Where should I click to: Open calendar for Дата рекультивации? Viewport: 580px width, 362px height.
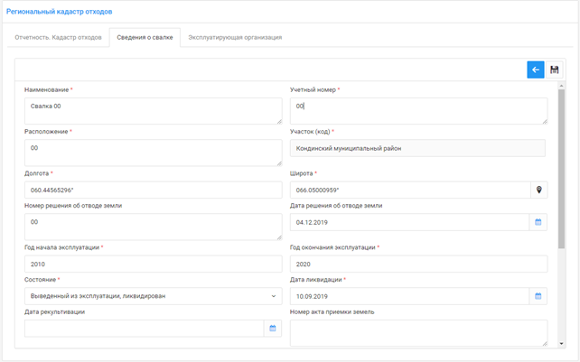tap(273, 329)
